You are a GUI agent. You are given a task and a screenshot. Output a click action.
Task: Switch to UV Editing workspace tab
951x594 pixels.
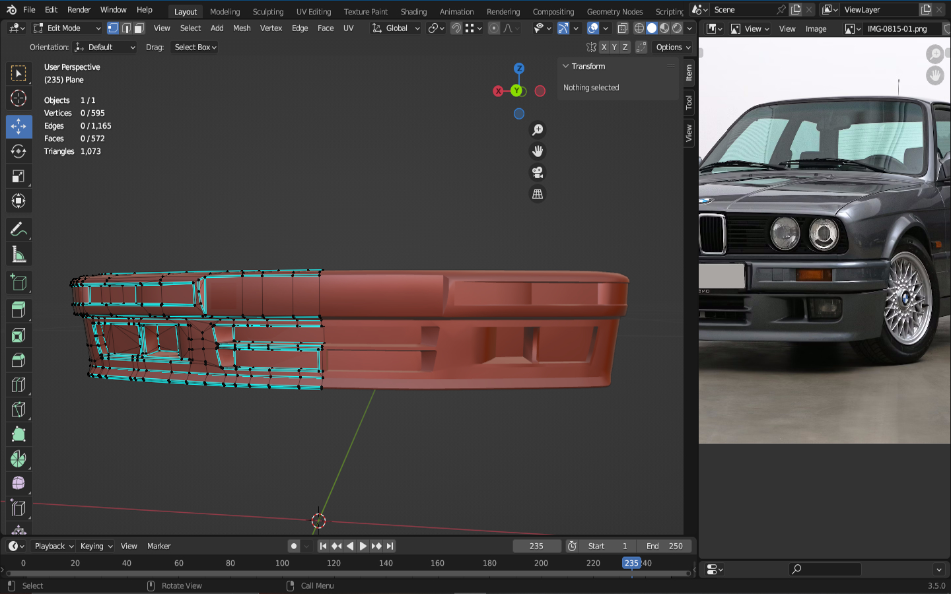click(x=313, y=11)
